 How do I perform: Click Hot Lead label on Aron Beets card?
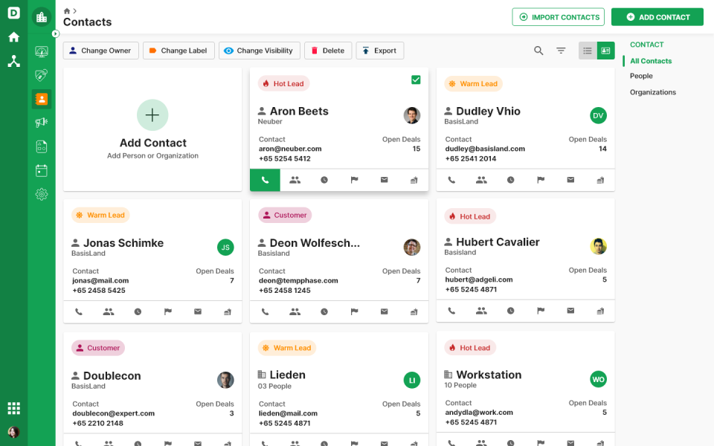click(283, 84)
